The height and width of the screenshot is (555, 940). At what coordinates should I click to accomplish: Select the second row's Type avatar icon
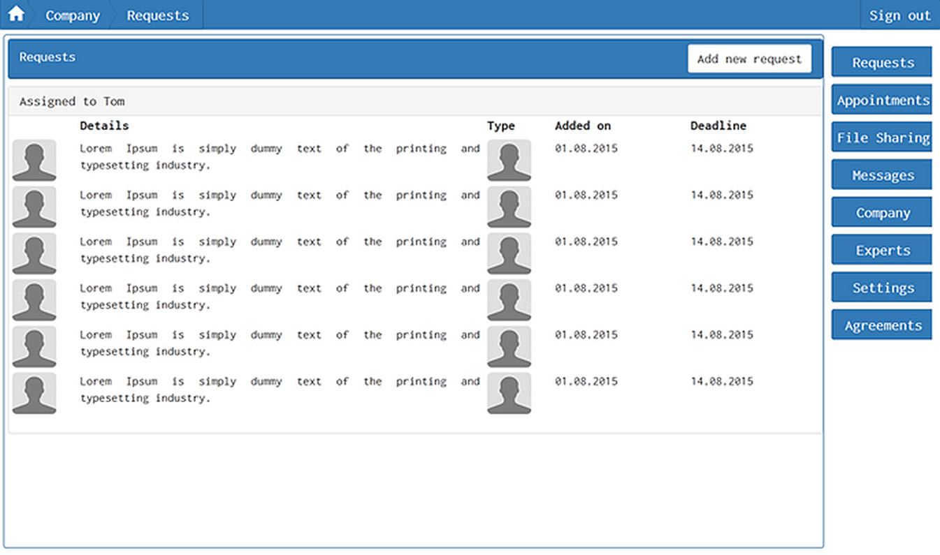click(509, 207)
